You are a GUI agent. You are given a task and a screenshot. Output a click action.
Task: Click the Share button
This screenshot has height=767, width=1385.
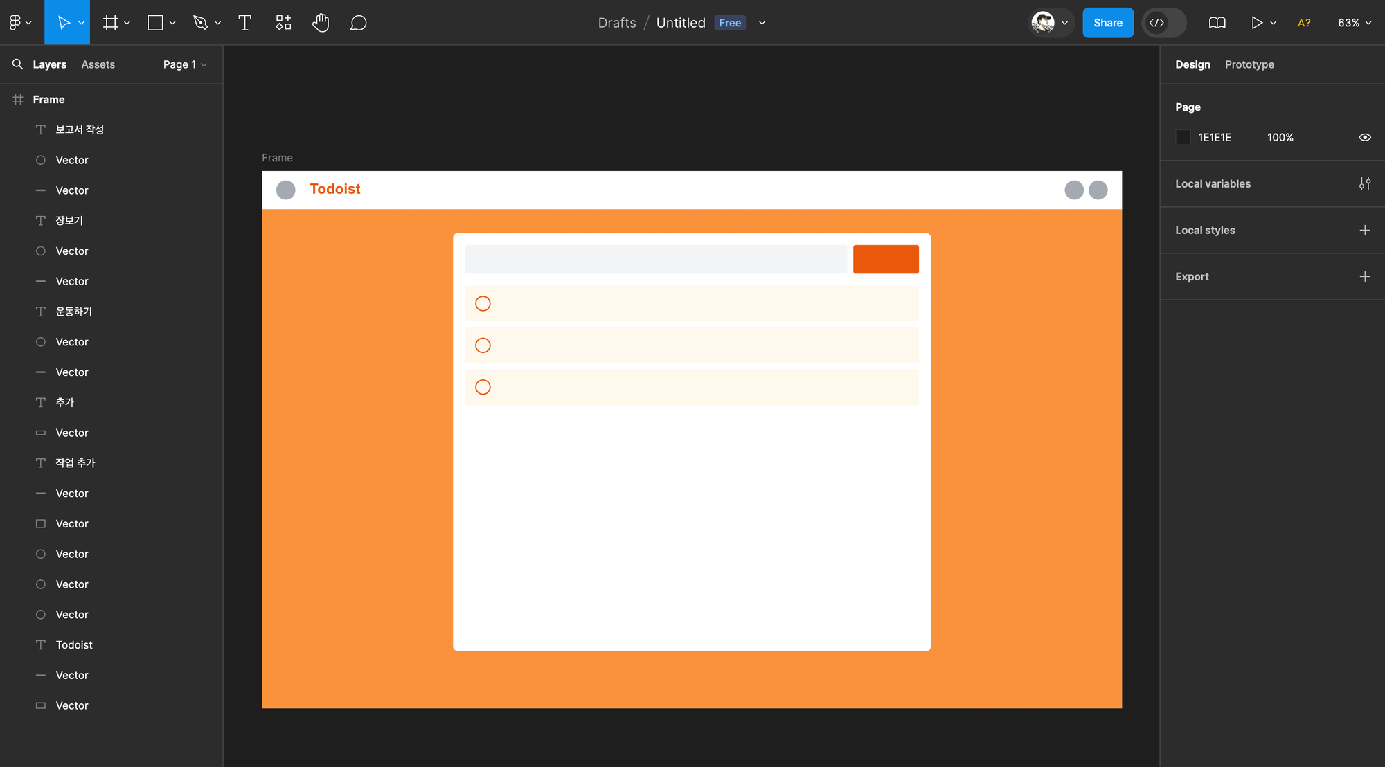coord(1108,23)
